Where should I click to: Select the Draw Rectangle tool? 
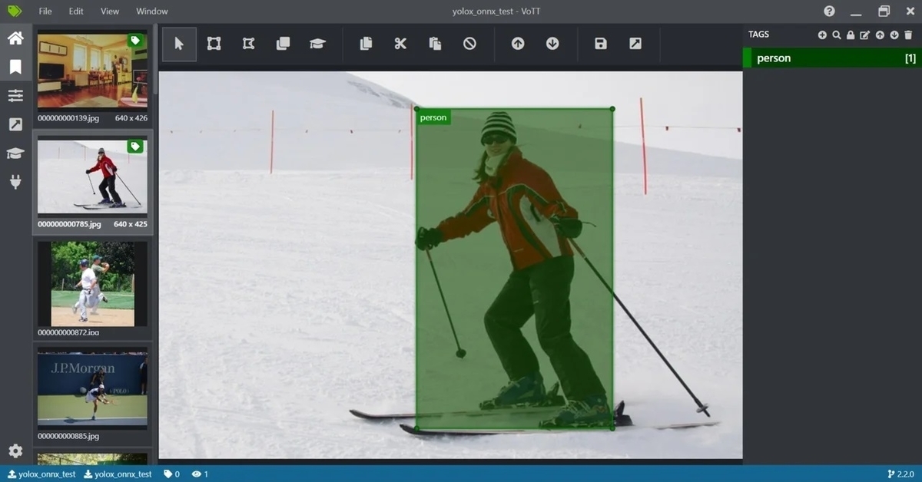tap(214, 44)
